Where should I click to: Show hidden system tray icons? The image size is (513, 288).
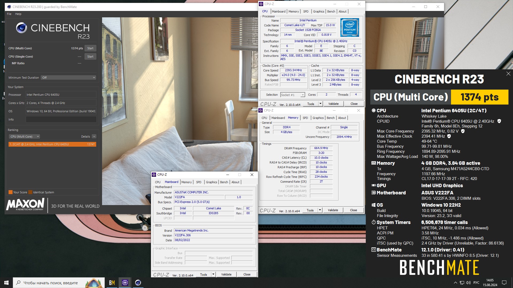click(x=455, y=283)
